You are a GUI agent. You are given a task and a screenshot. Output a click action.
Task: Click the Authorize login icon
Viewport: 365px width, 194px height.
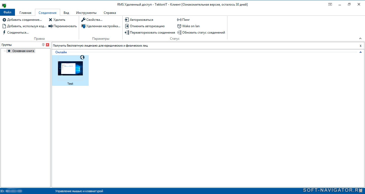[x=127, y=20]
